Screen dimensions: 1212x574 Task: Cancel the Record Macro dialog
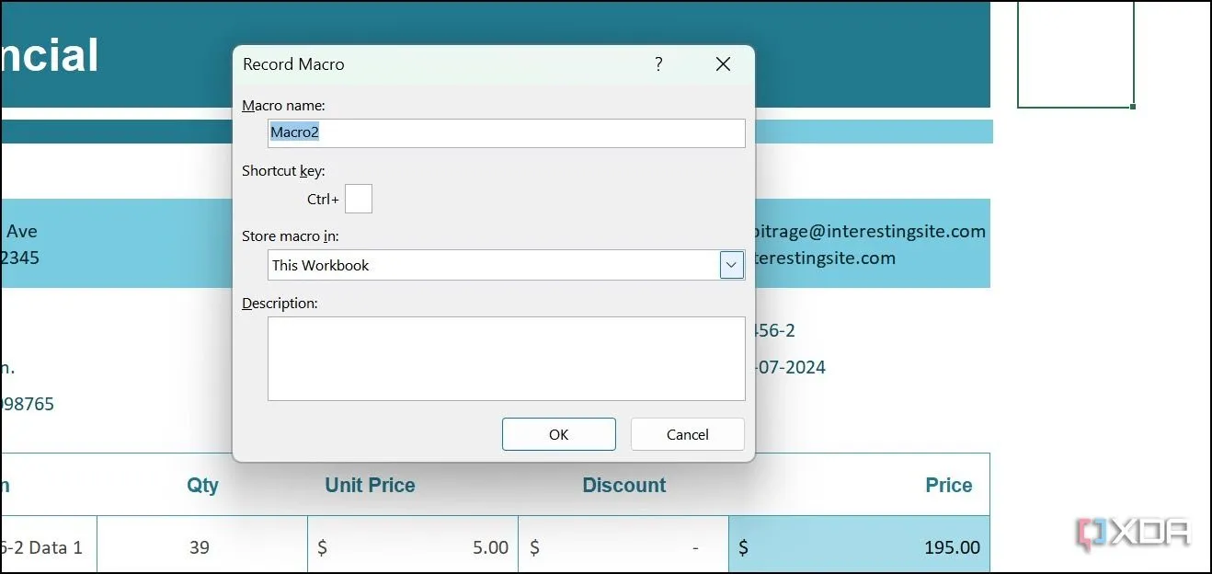tap(687, 434)
